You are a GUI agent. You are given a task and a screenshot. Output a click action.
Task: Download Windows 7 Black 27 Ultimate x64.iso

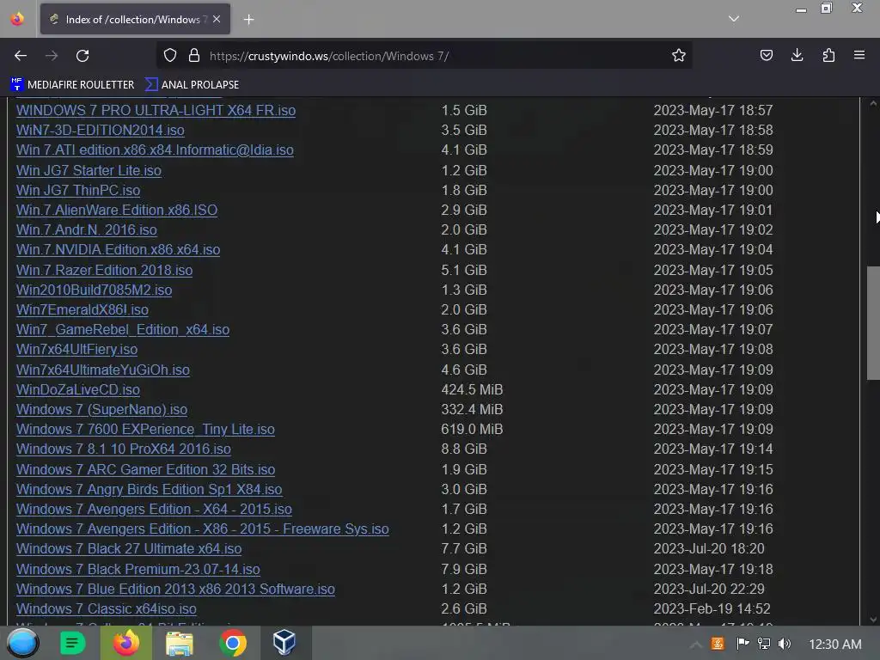tap(129, 548)
